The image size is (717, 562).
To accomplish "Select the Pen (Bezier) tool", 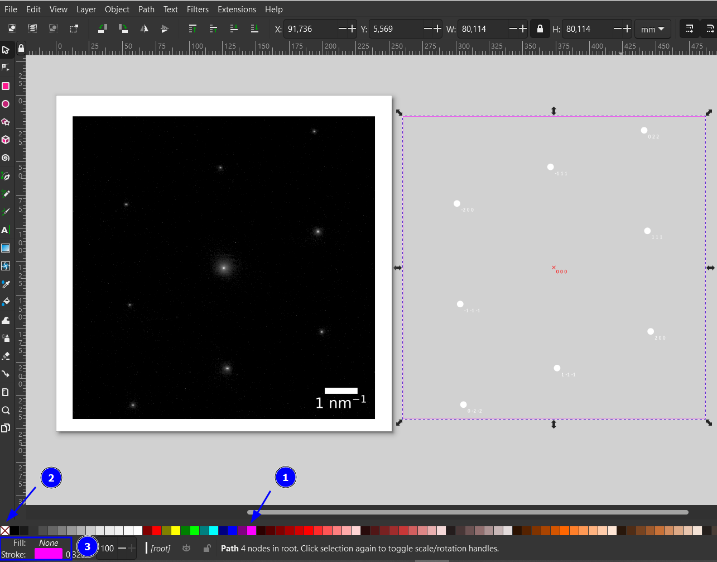I will point(6,176).
